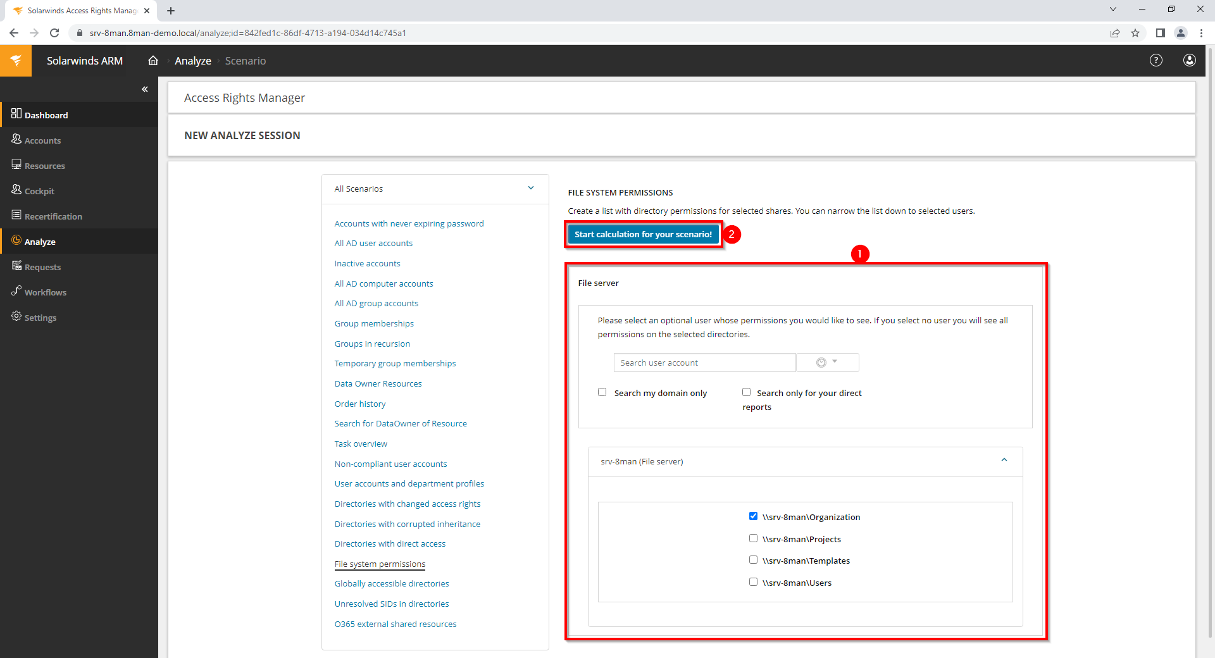The height and width of the screenshot is (658, 1215).
Task: Click the Search user account field
Action: 704,362
